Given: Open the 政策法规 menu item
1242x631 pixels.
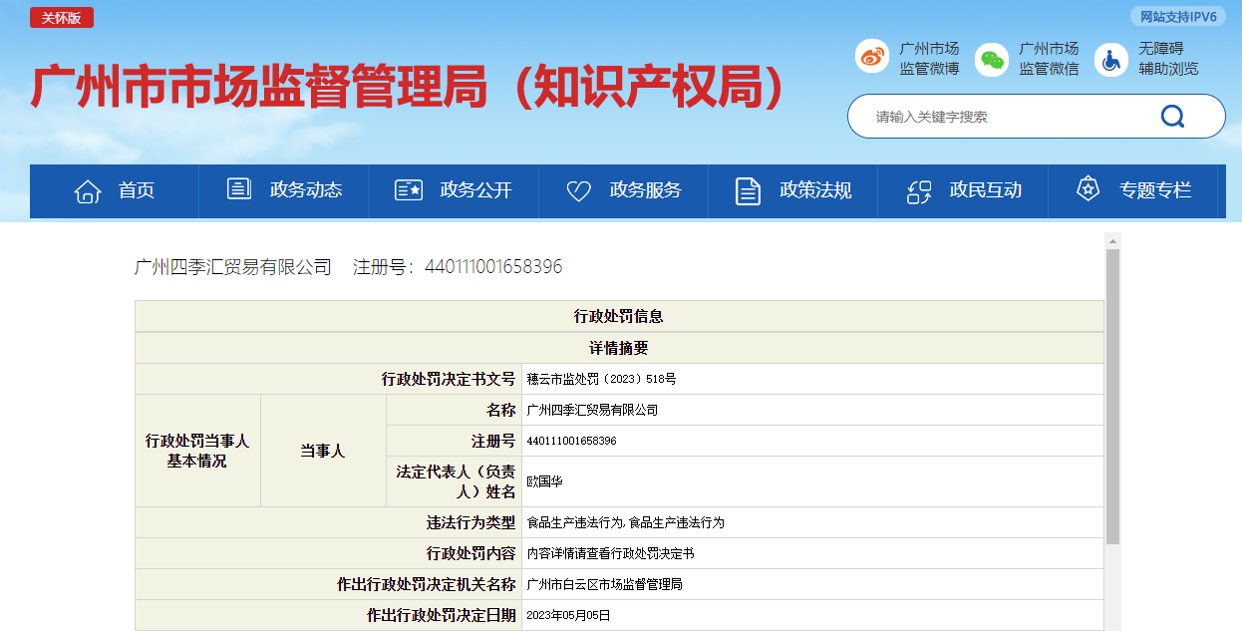Looking at the screenshot, I should click(793, 190).
